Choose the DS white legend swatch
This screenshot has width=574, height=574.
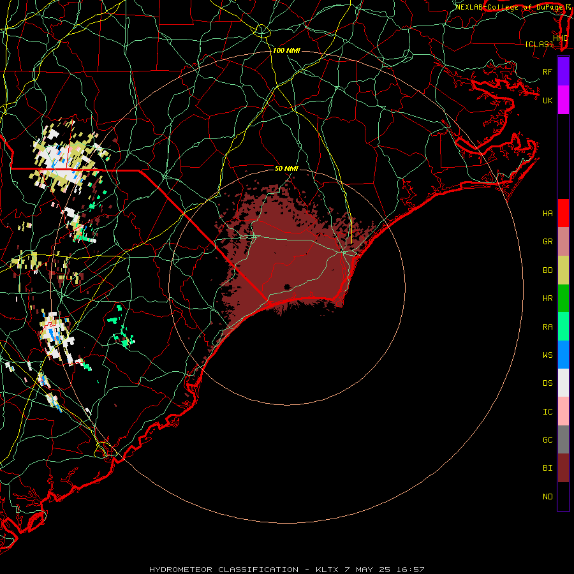(563, 383)
